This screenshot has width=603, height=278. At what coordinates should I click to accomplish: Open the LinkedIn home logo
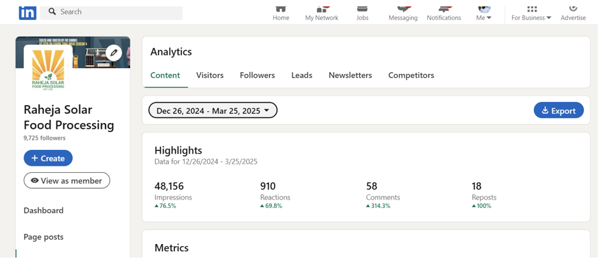coord(27,13)
